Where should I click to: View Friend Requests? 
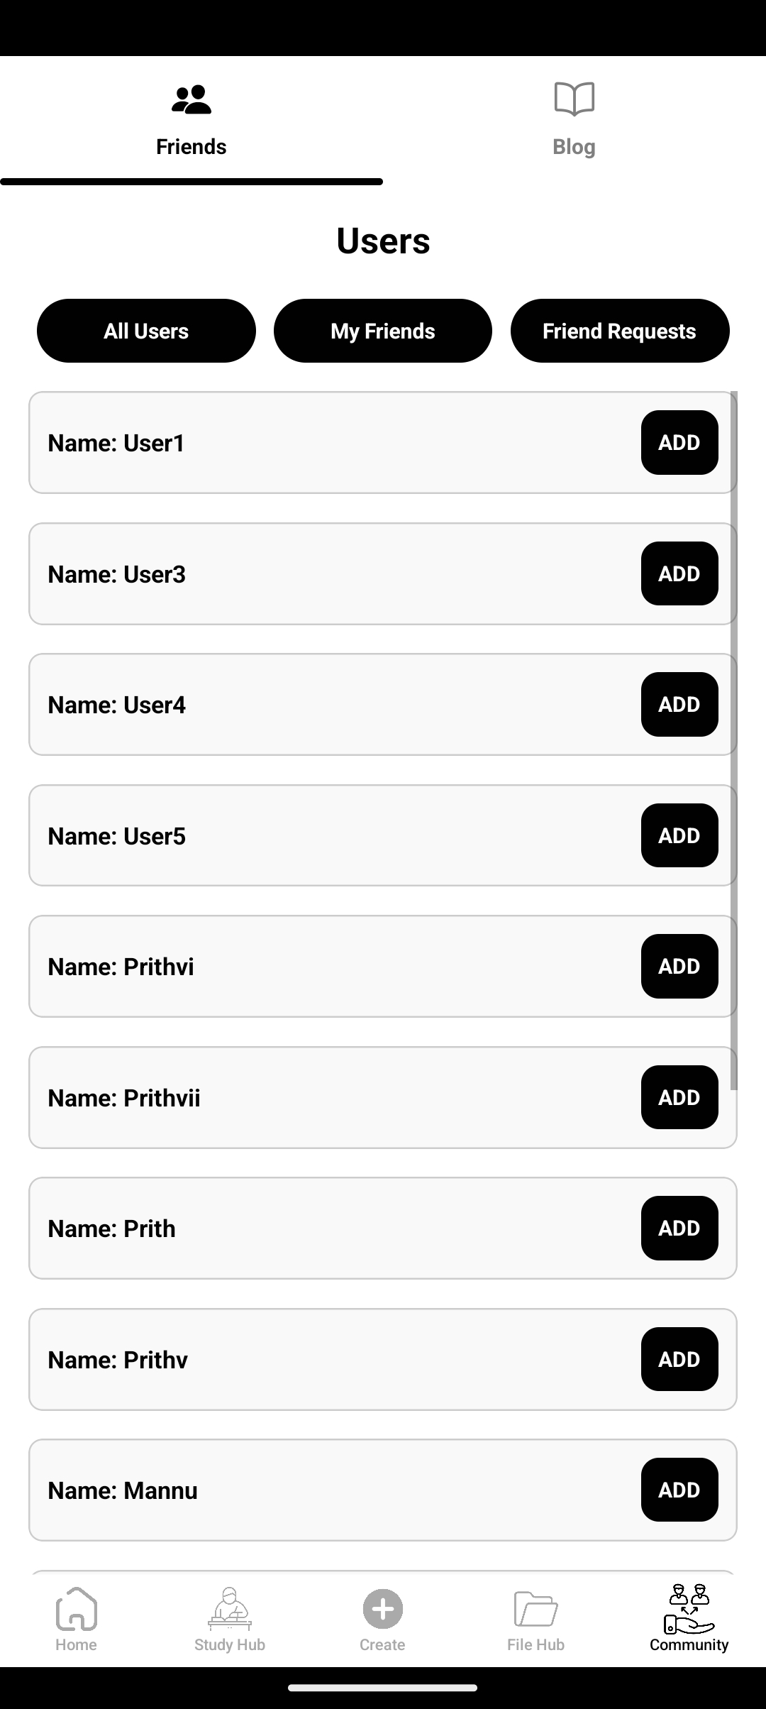(620, 331)
